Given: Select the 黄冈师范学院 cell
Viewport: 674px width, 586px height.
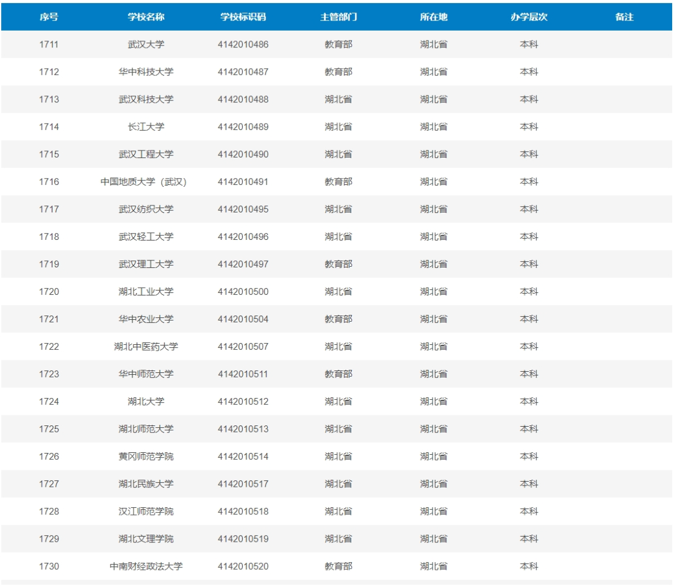Looking at the screenshot, I should pyautogui.click(x=145, y=457).
